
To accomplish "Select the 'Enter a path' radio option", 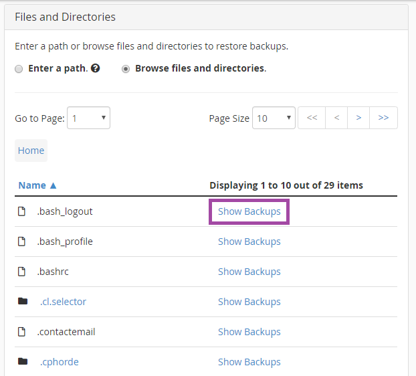I will [x=19, y=69].
